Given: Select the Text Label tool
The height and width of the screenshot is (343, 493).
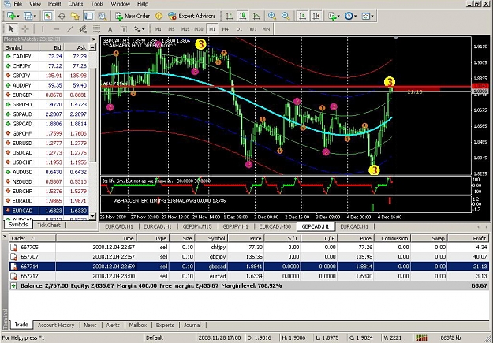Looking at the screenshot, I should (x=124, y=29).
